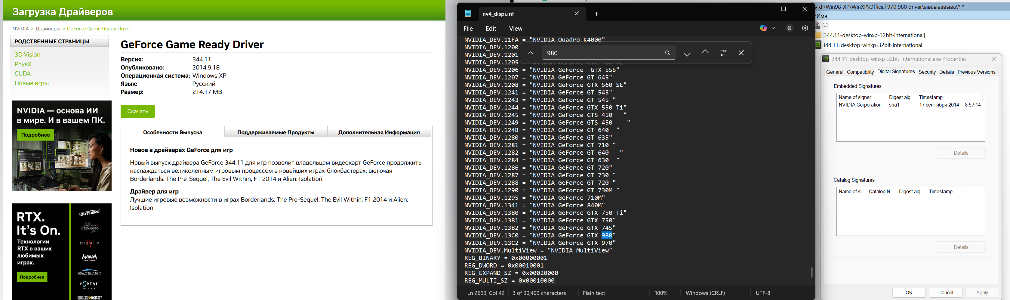
Task: Open the File menu in Notepad
Action: click(x=468, y=29)
